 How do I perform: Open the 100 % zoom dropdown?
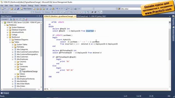click(51, 89)
